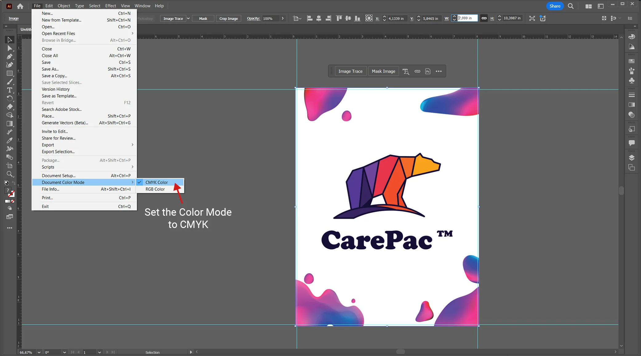The width and height of the screenshot is (641, 356).
Task: Open the Swatches panel in the right sidebar
Action: [x=632, y=61]
